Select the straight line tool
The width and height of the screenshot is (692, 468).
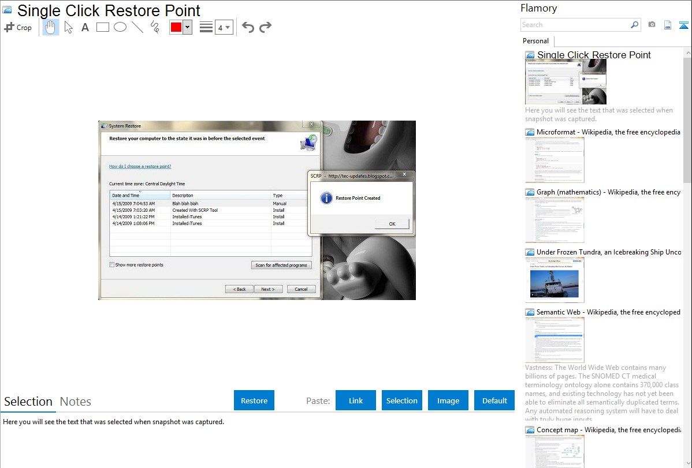pyautogui.click(x=137, y=27)
